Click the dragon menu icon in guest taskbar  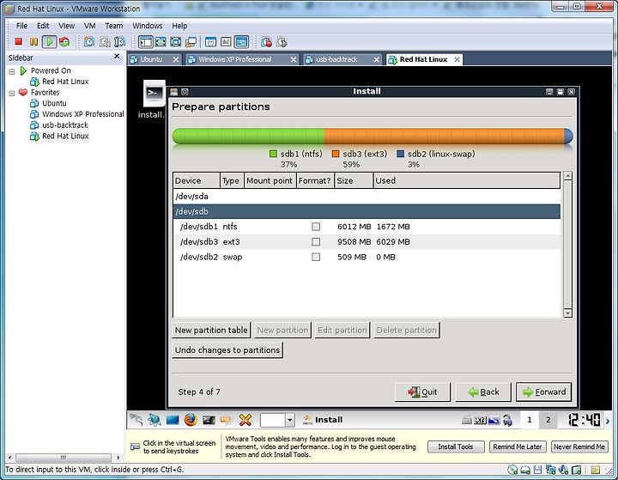(x=136, y=420)
